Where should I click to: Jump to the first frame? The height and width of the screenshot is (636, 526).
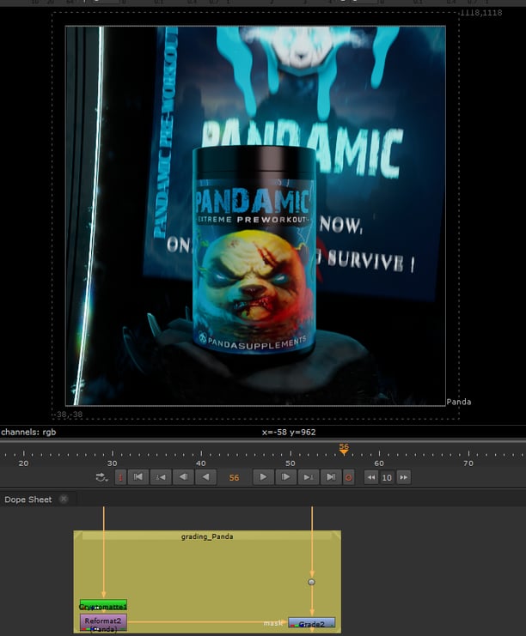click(138, 477)
